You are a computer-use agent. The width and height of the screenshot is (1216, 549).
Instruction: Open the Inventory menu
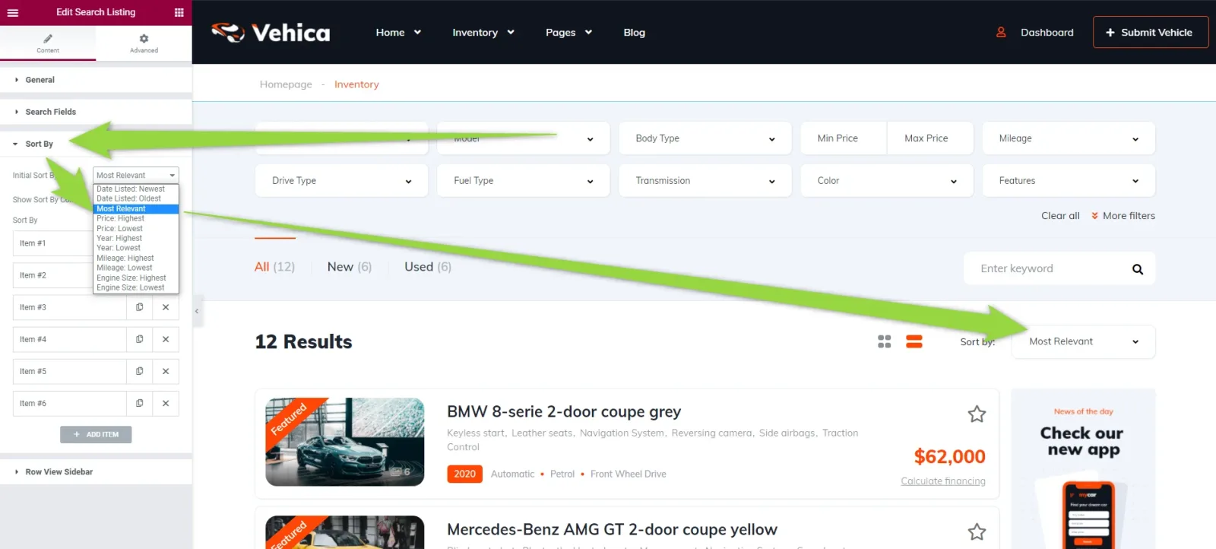point(483,33)
